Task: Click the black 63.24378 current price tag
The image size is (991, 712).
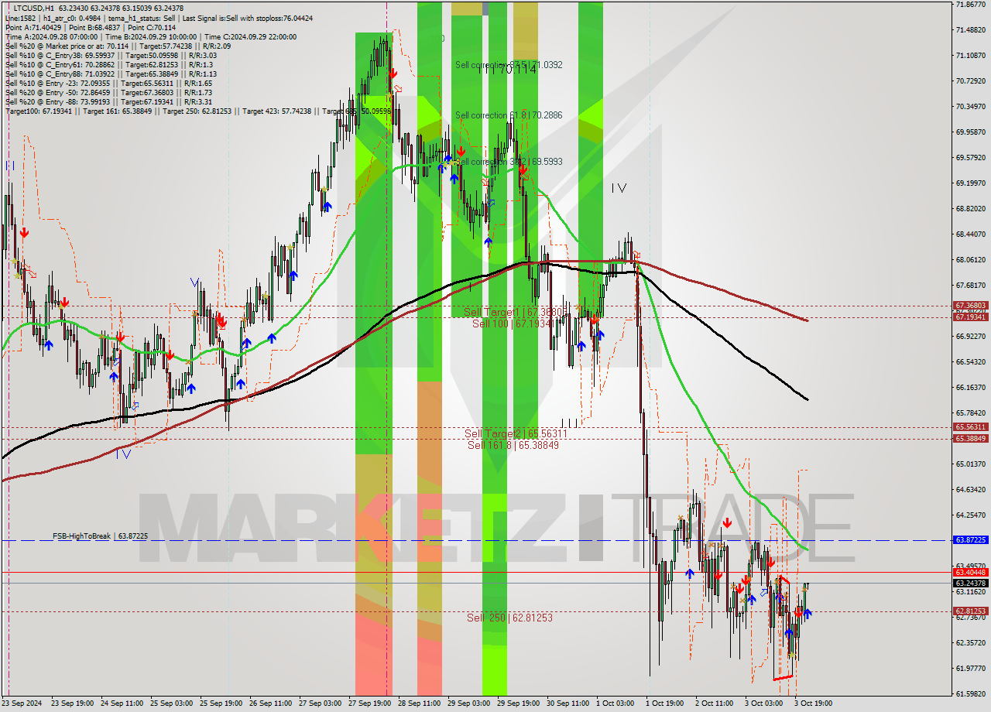Action: [970, 583]
